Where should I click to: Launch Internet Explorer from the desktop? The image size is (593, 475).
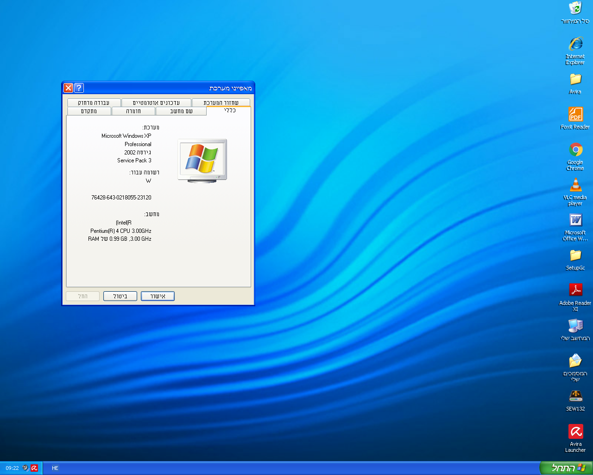[575, 50]
